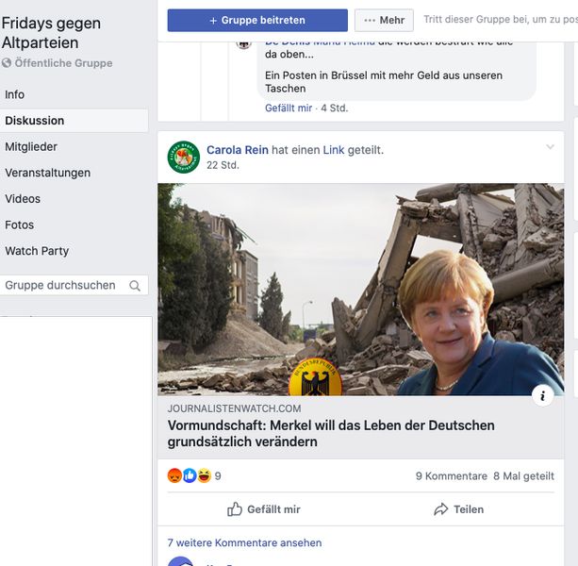Open the Mehr dropdown button

[x=384, y=20]
